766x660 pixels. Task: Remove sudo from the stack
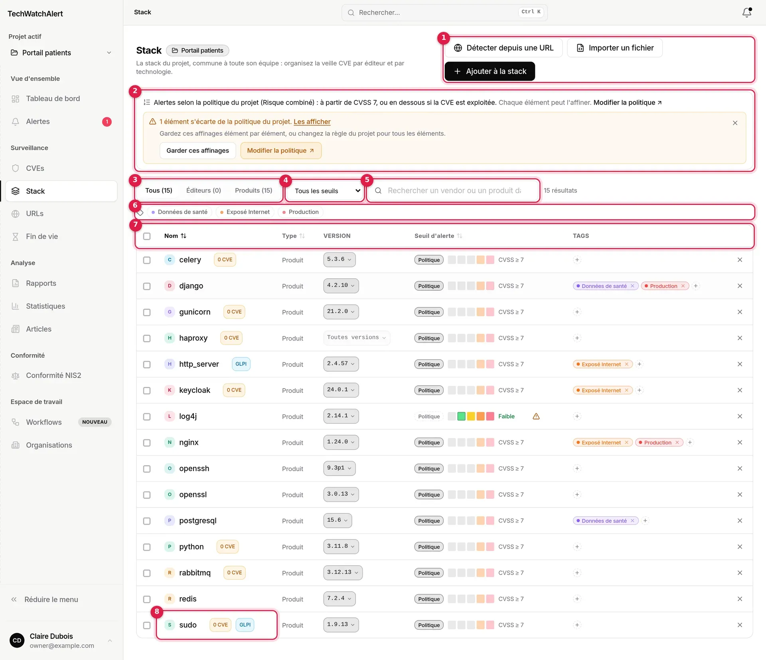coord(740,625)
